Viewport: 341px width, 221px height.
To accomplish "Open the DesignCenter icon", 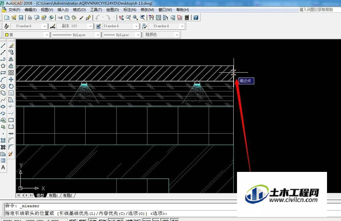I will (x=159, y=18).
